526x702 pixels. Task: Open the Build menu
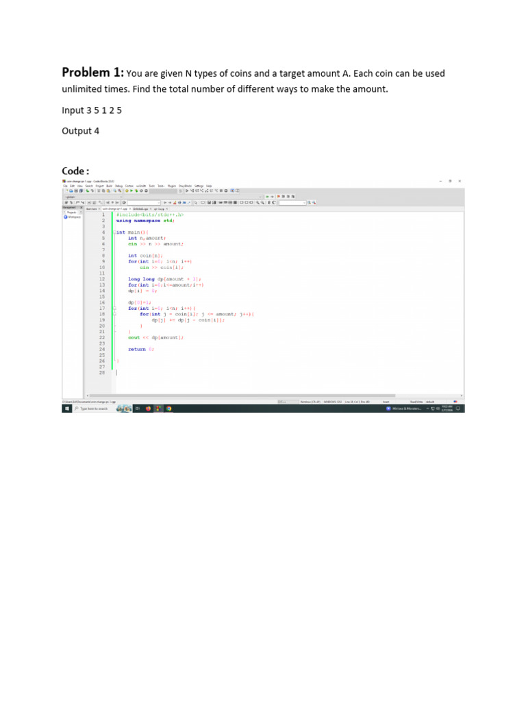tap(109, 186)
